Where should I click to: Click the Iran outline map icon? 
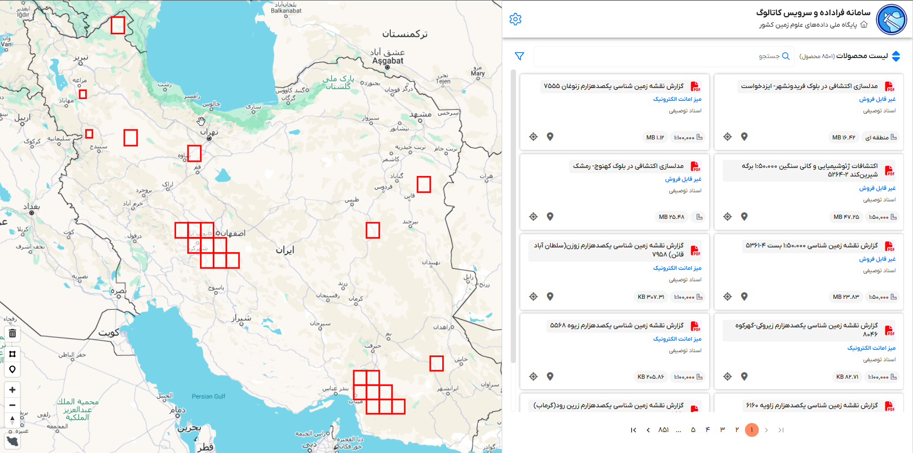[12, 441]
